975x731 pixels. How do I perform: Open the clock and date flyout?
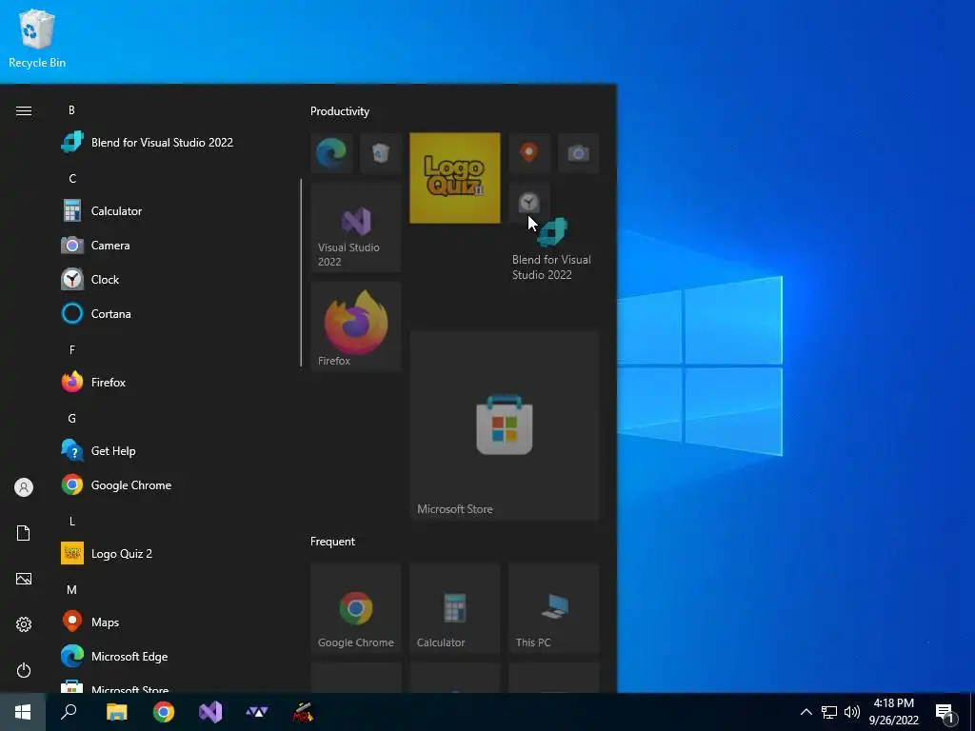point(893,712)
